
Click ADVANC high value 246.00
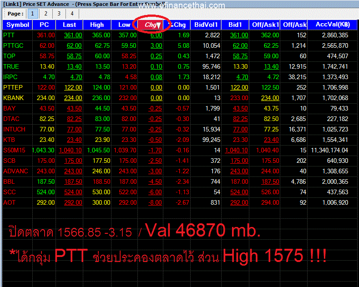101,171
